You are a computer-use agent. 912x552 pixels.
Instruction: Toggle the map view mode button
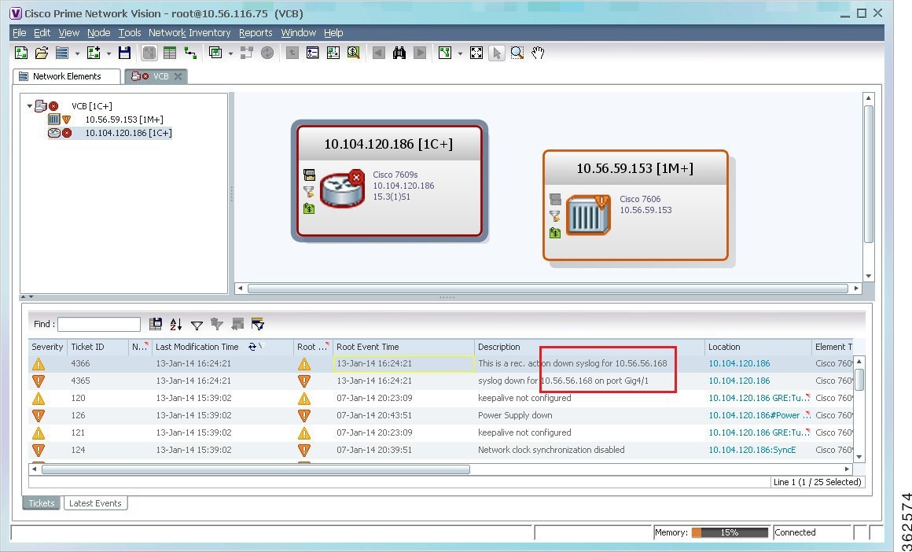[149, 53]
